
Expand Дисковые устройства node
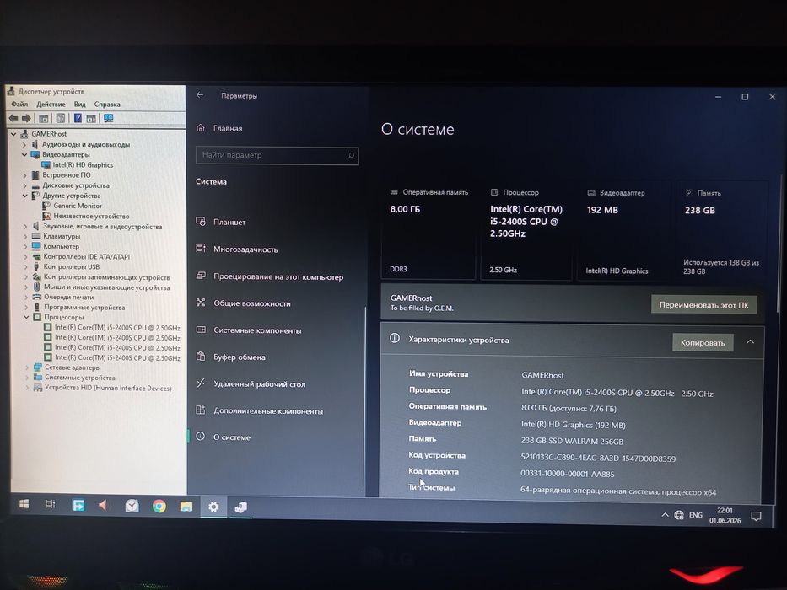coord(24,185)
